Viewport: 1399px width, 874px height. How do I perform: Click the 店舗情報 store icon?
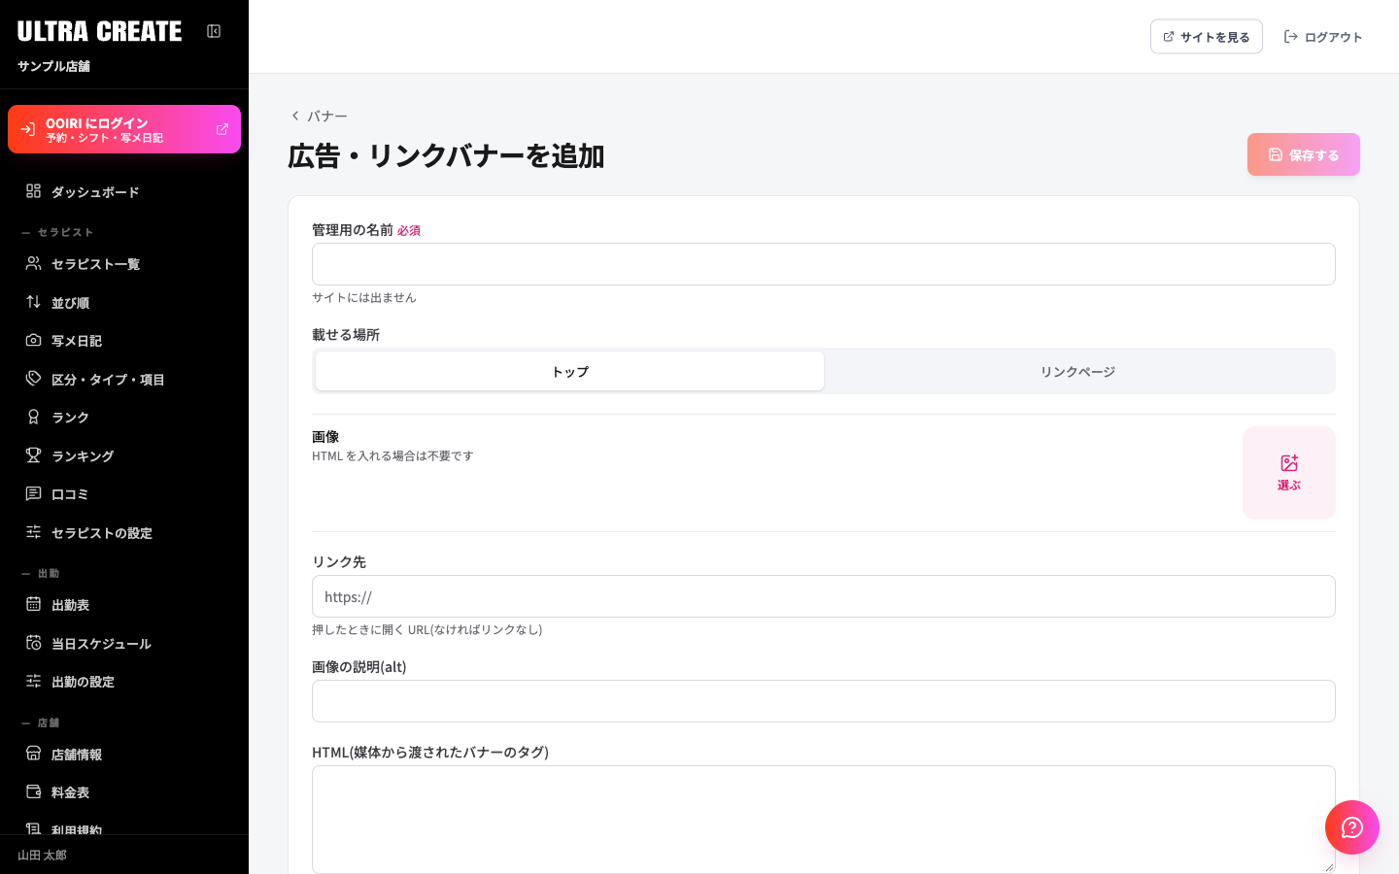[x=33, y=754]
